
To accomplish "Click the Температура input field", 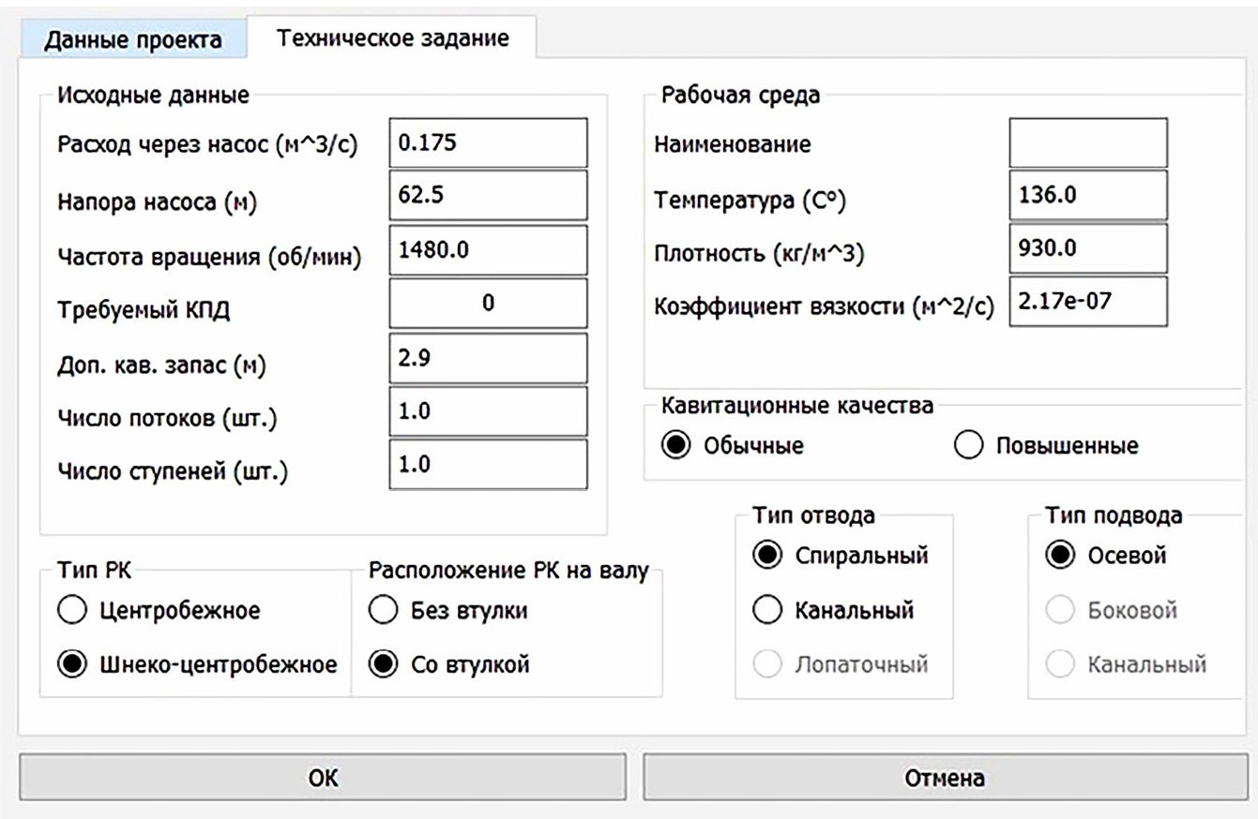I will tap(1088, 196).
